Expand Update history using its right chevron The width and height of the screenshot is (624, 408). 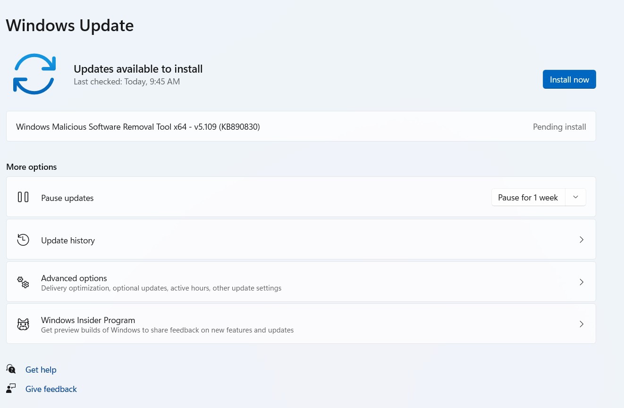[x=582, y=240]
